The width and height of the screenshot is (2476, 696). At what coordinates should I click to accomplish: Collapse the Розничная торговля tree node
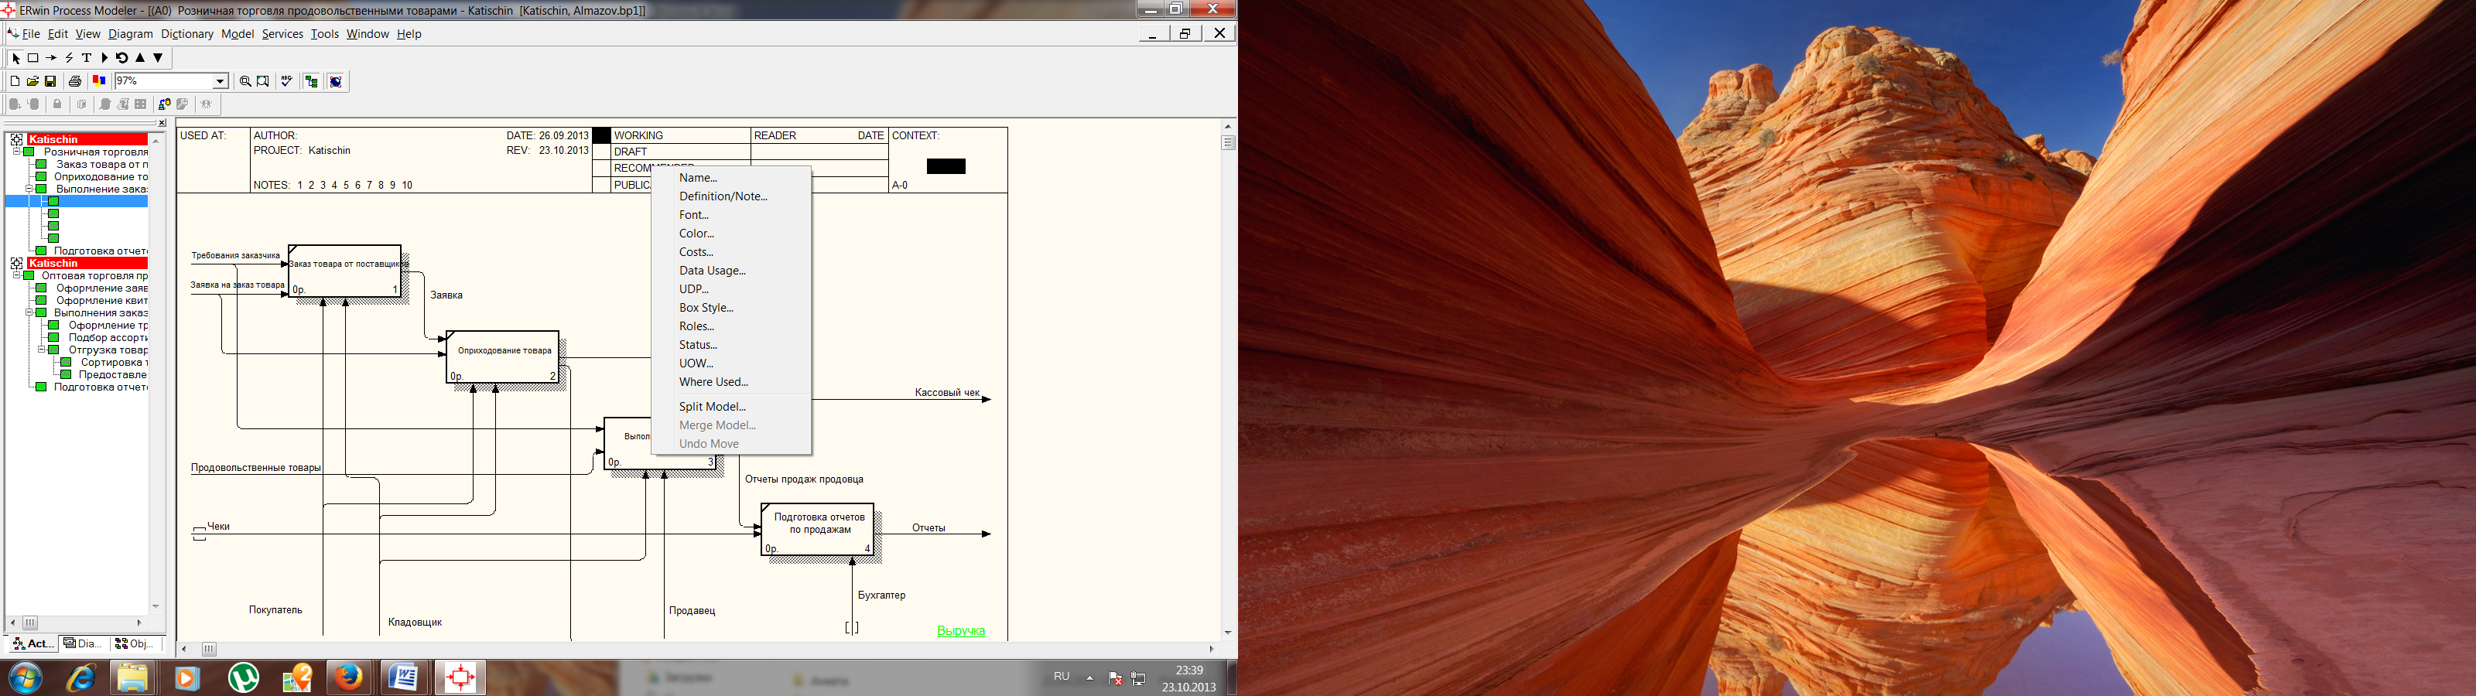pyautogui.click(x=16, y=152)
